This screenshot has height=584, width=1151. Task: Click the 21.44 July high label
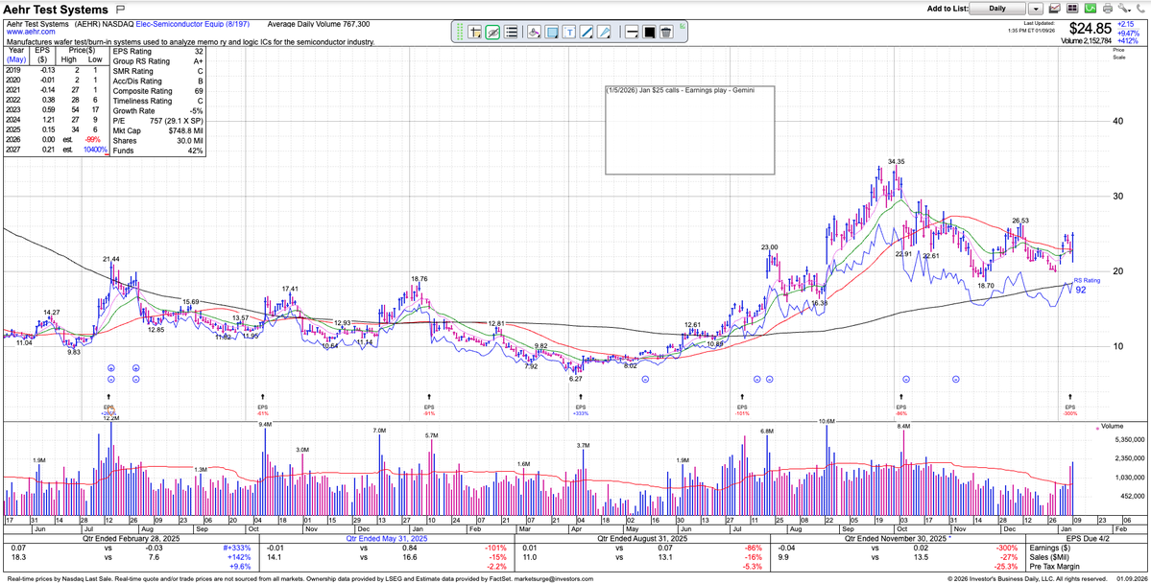point(110,259)
